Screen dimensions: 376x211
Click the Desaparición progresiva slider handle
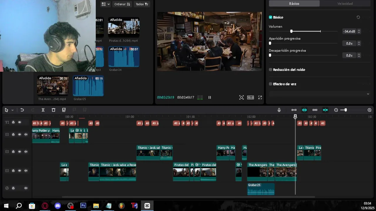pyautogui.click(x=270, y=55)
